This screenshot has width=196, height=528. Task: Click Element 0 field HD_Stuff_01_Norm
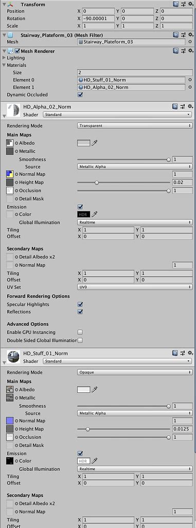(x=131, y=80)
